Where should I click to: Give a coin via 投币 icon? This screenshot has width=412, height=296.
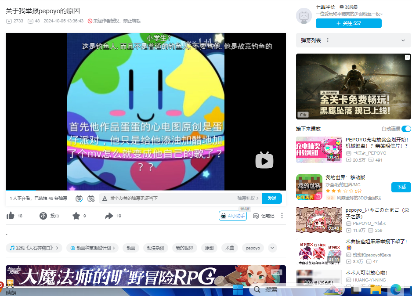click(x=43, y=216)
